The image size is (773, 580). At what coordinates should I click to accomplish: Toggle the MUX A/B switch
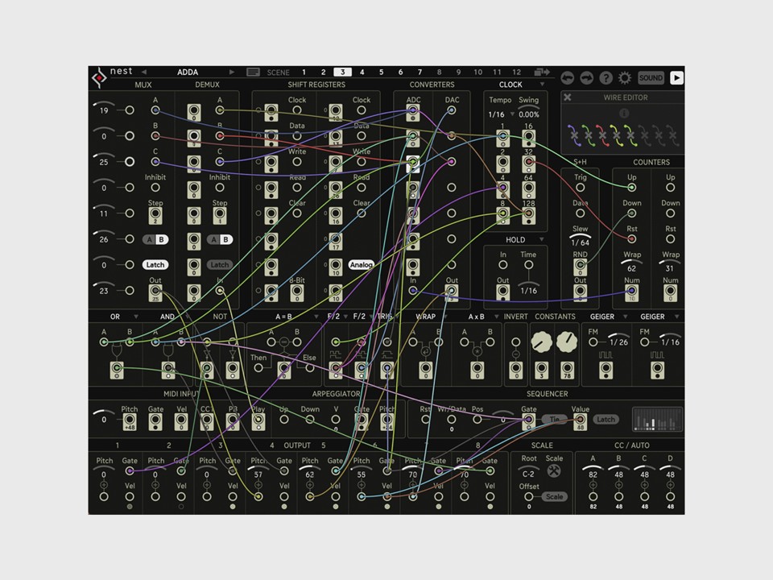(x=155, y=240)
